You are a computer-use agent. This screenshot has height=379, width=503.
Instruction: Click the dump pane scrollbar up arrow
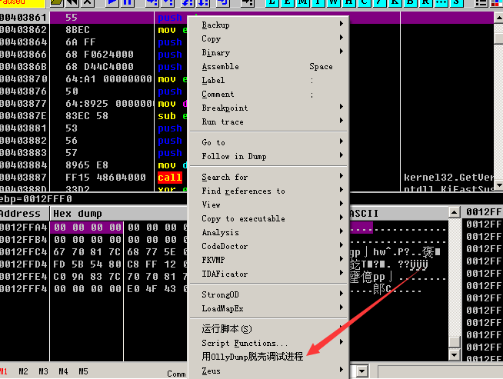click(x=455, y=212)
